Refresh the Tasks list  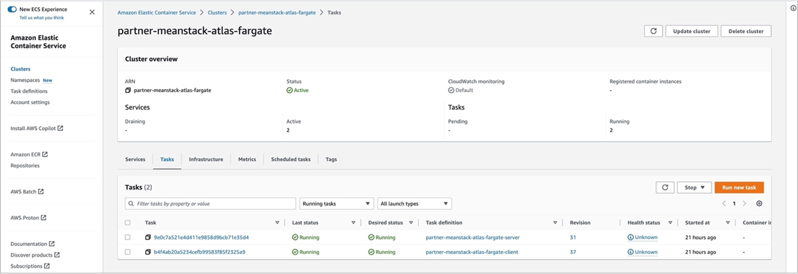click(x=665, y=188)
